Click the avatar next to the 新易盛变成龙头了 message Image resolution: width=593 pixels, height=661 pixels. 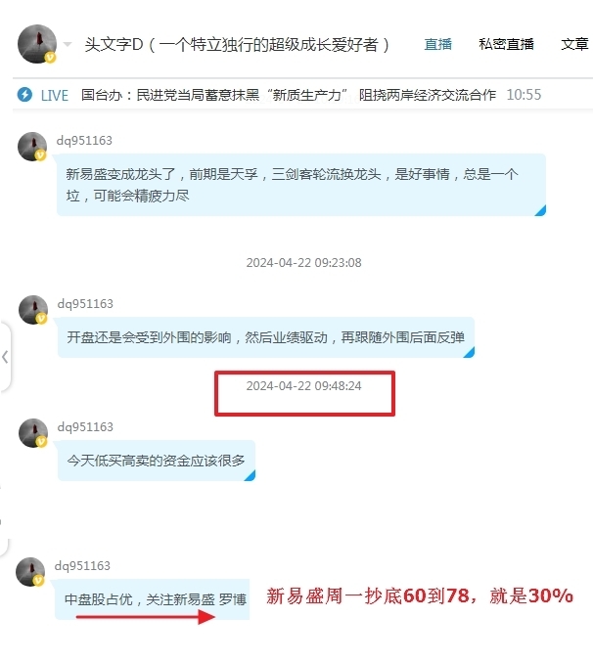pyautogui.click(x=32, y=147)
